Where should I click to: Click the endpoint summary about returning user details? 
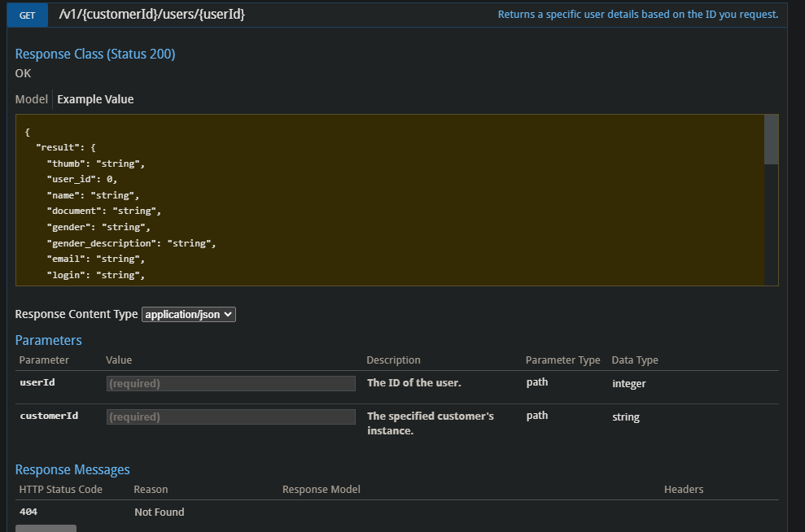coord(637,15)
